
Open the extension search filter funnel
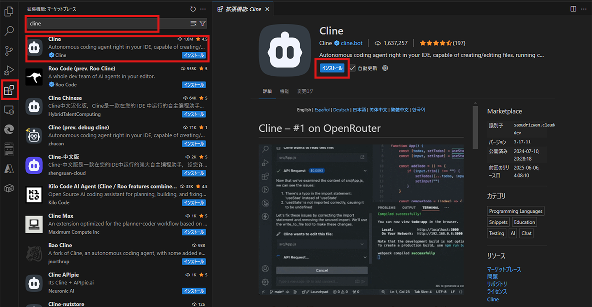tap(203, 23)
